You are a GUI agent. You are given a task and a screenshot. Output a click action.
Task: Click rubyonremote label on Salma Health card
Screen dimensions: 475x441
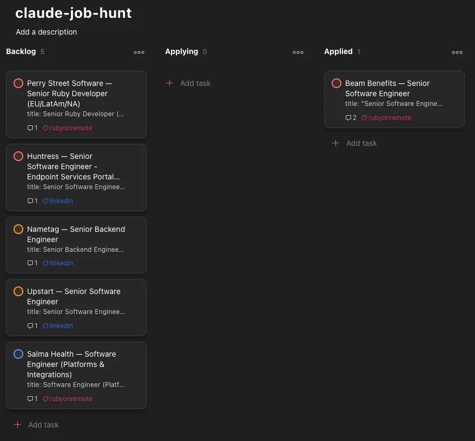tap(67, 399)
